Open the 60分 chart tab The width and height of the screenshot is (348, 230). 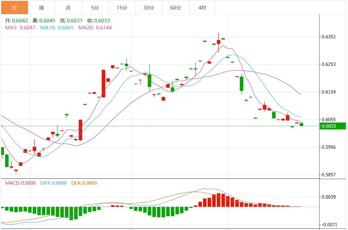point(176,8)
